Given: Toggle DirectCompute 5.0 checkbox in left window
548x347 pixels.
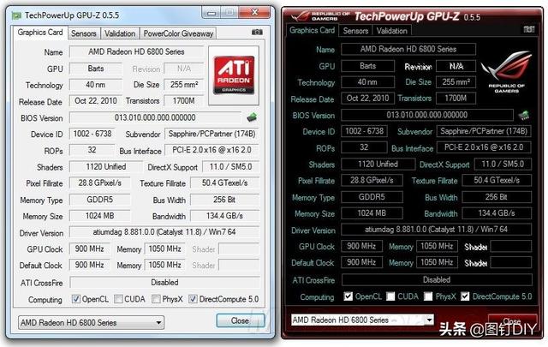Looking at the screenshot, I should click(x=193, y=299).
